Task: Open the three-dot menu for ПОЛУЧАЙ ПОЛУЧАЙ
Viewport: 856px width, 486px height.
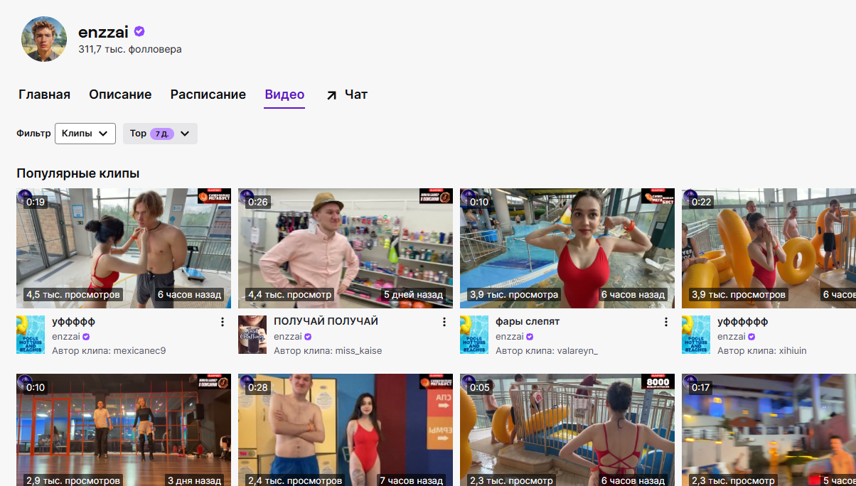Action: click(444, 322)
